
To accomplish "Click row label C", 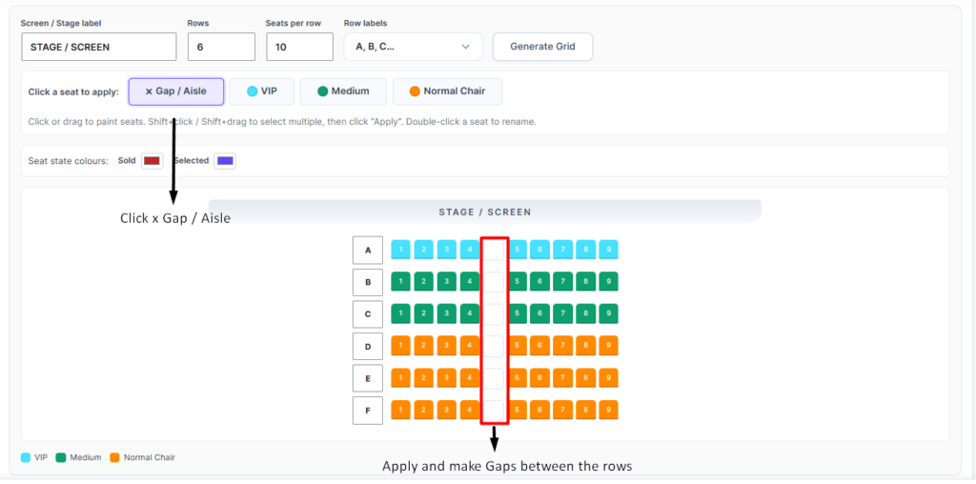I will (368, 314).
